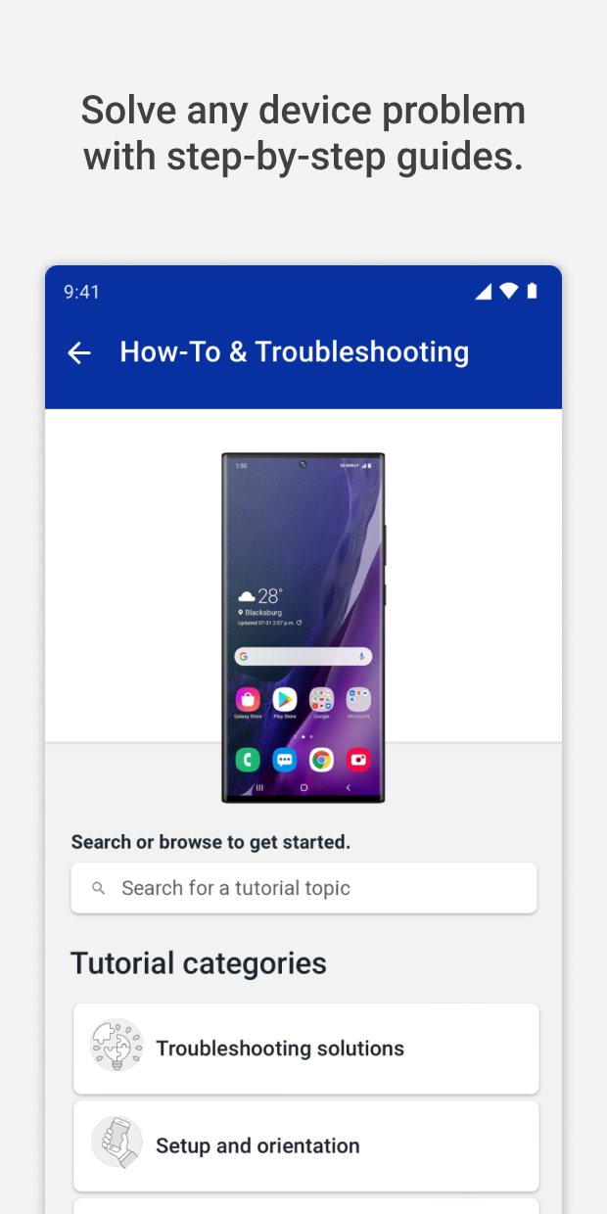Tap the Google search bar on phone image
This screenshot has height=1214, width=607.
coord(303,656)
